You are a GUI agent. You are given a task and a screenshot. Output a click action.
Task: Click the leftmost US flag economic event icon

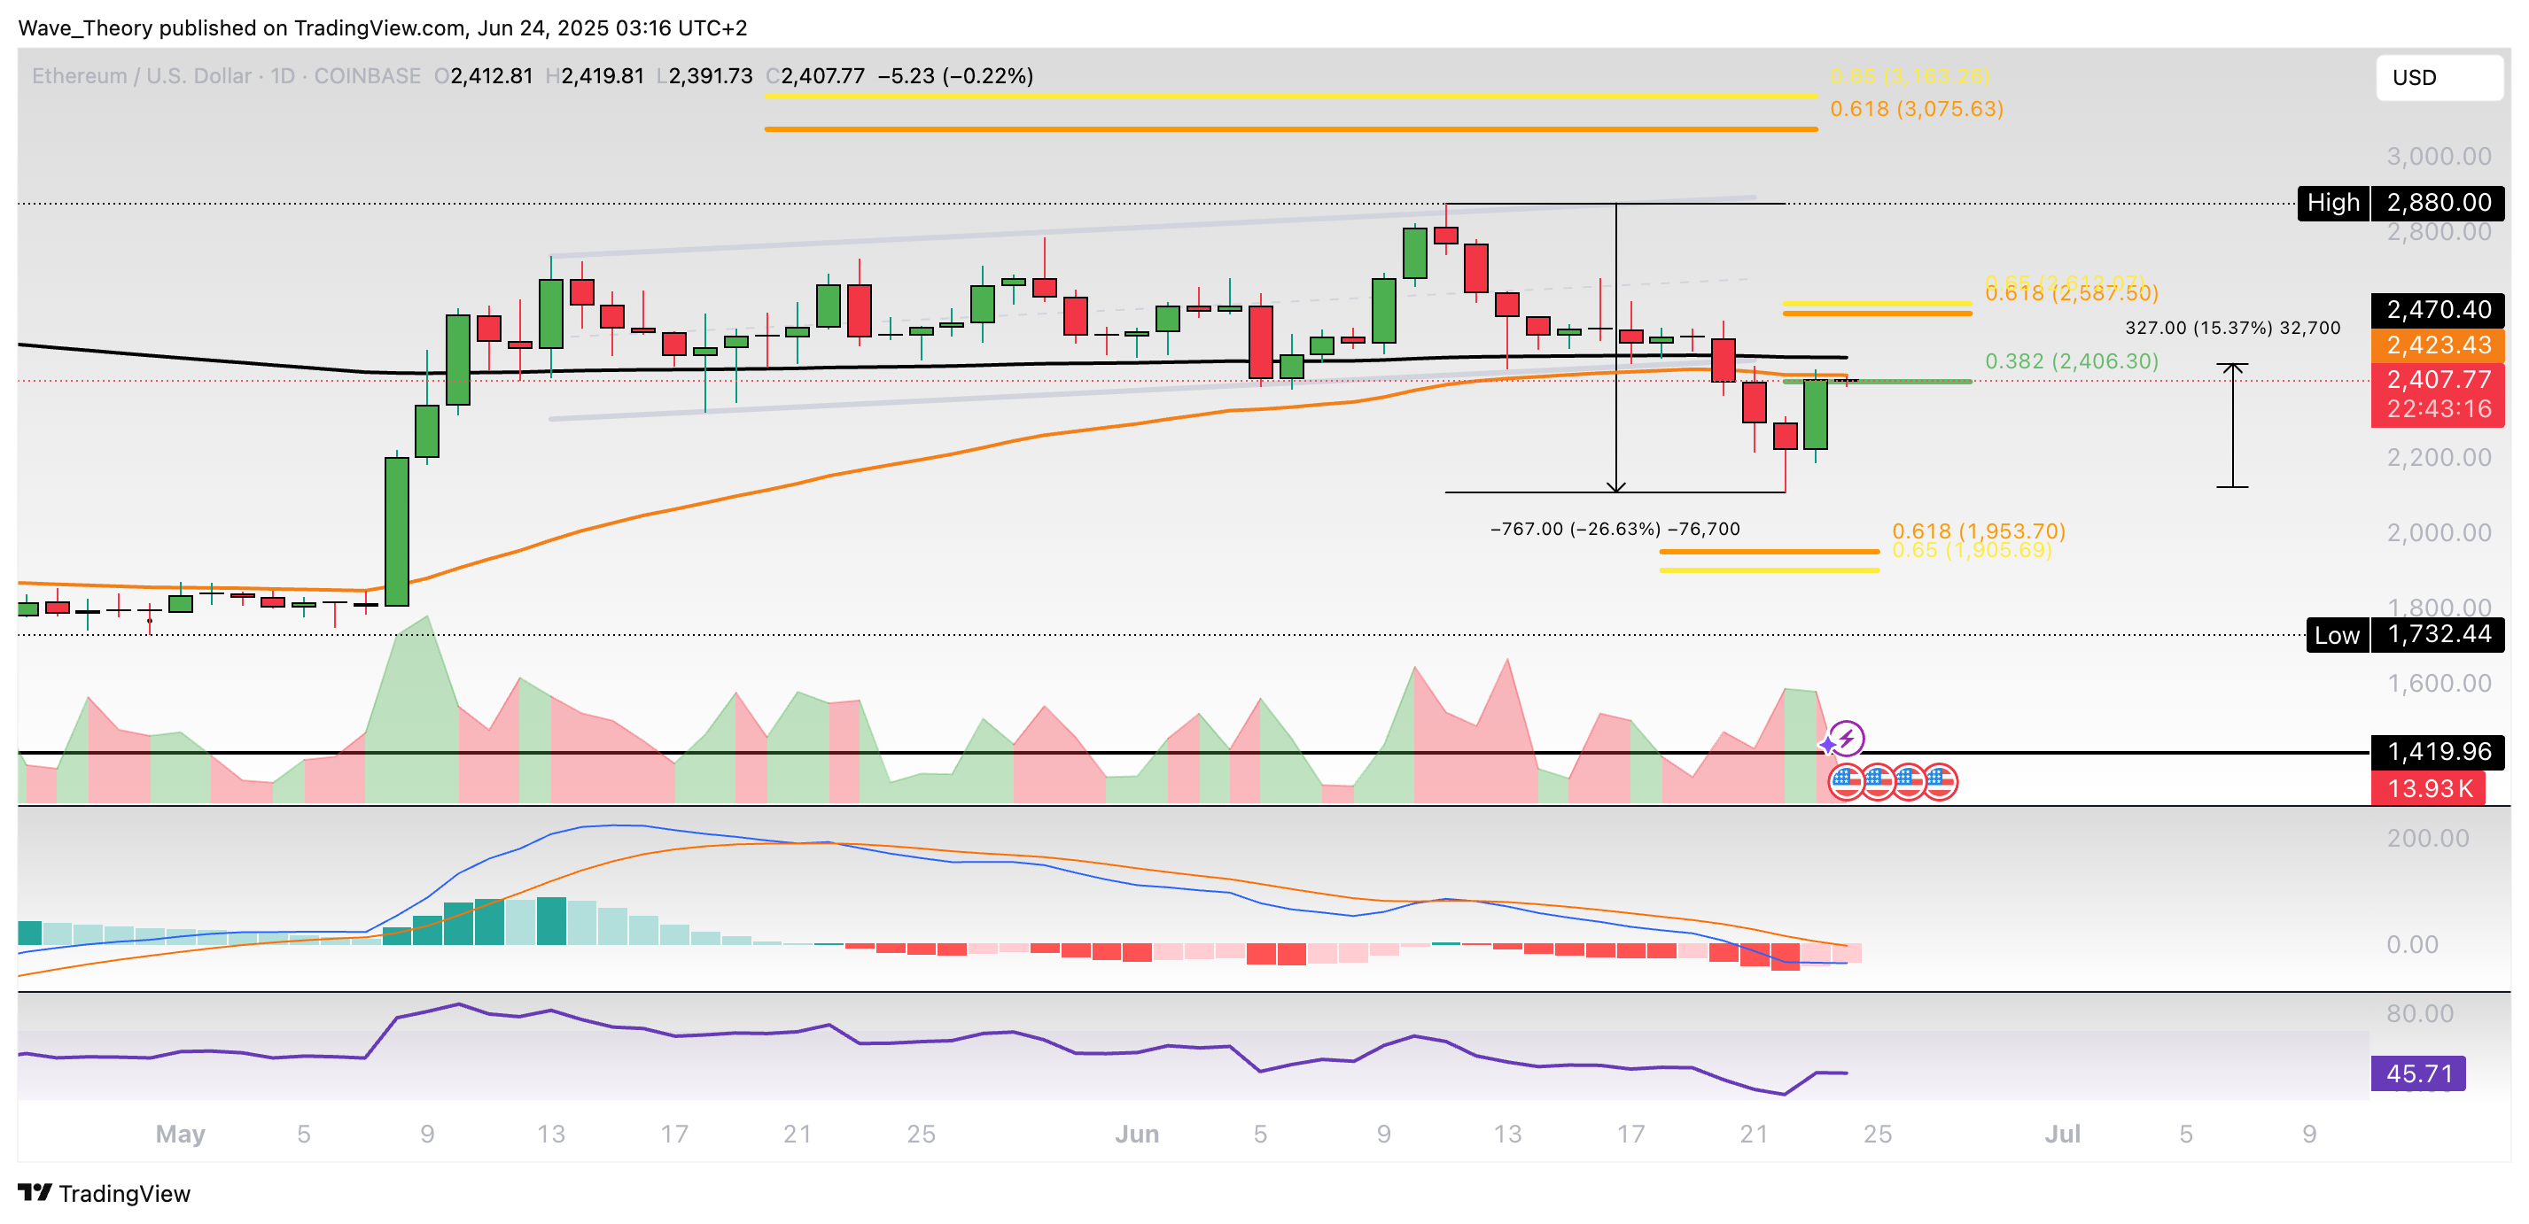coord(1847,782)
